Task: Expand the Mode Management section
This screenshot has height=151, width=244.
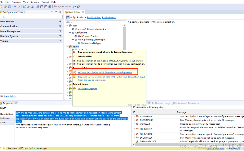Action: click(60, 31)
